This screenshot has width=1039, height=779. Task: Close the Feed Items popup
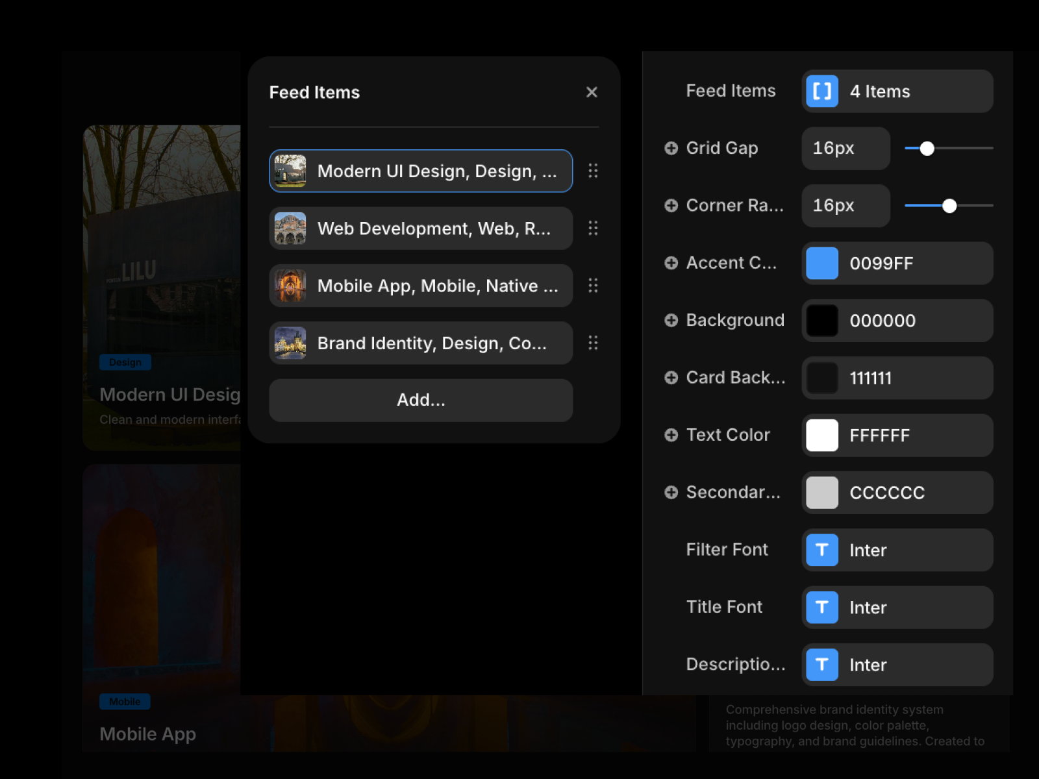[x=592, y=92]
